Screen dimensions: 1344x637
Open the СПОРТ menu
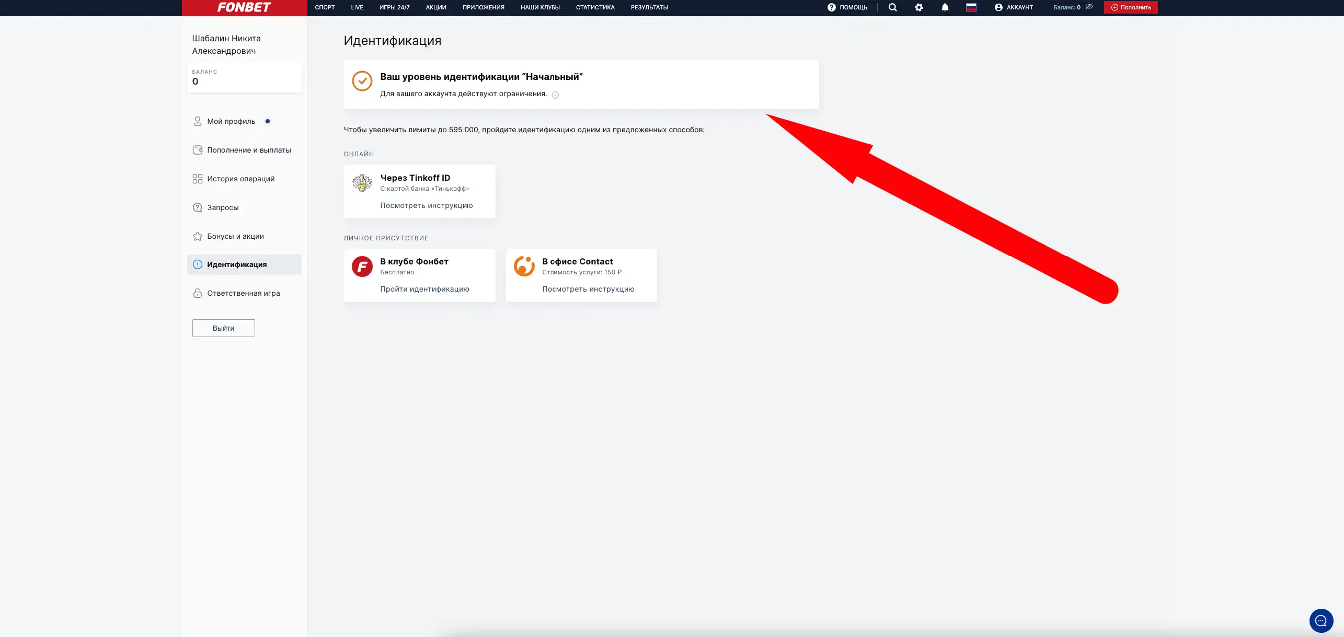pyautogui.click(x=325, y=7)
